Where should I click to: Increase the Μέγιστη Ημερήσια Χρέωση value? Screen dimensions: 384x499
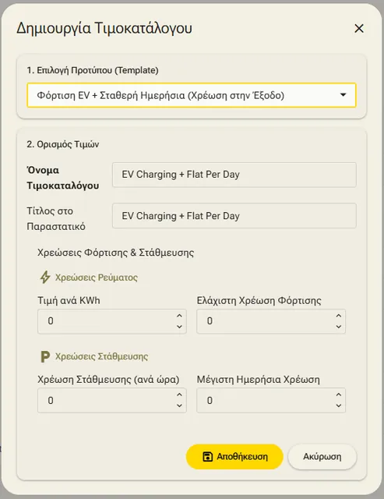(339, 395)
